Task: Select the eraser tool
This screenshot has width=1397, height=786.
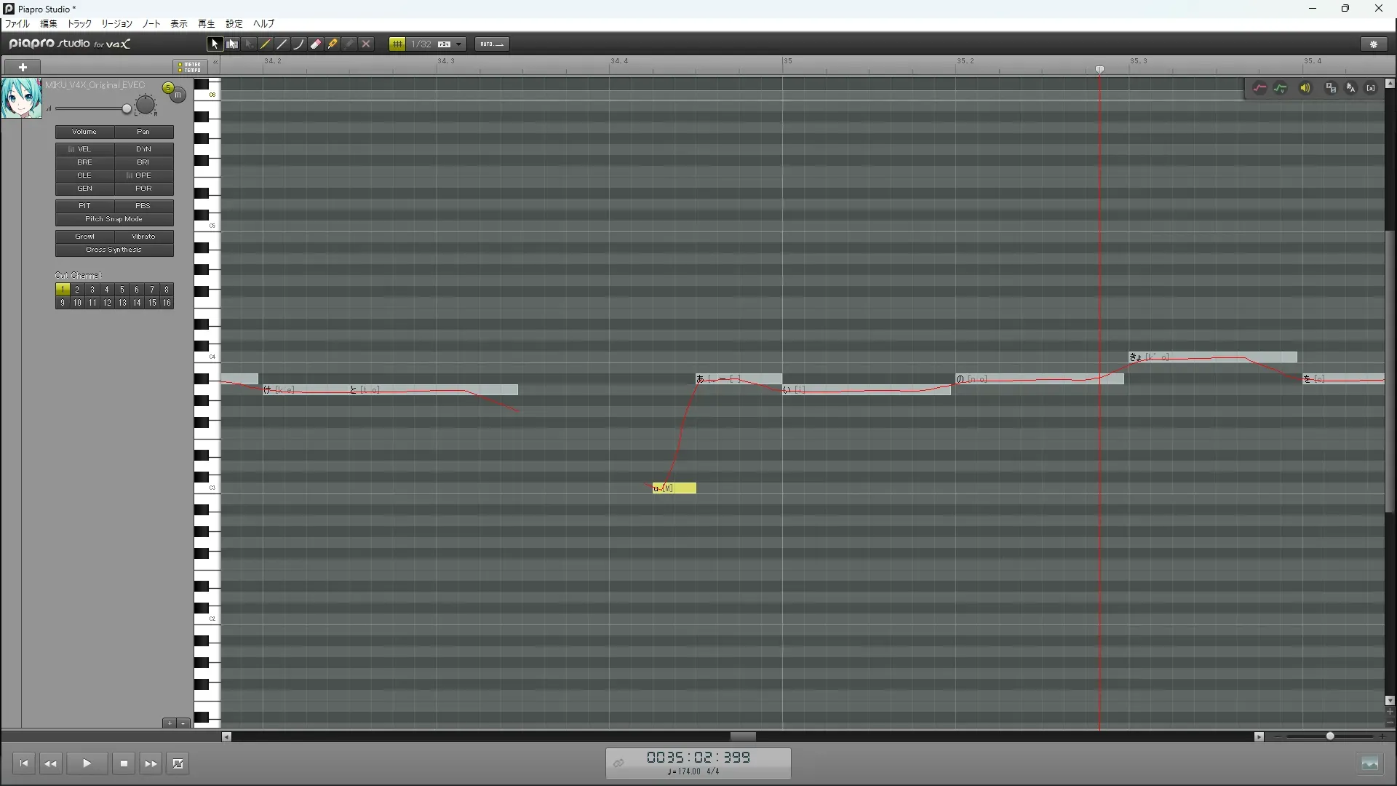Action: coord(316,44)
